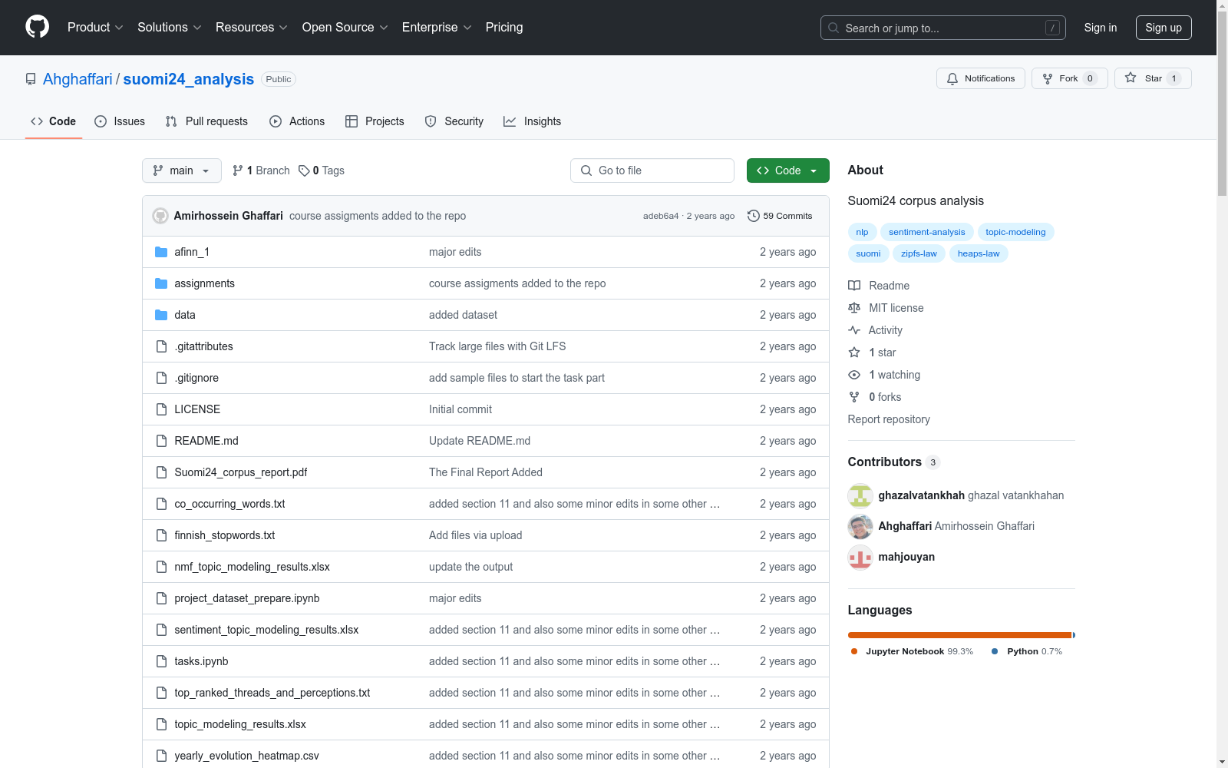The height and width of the screenshot is (768, 1228).
Task: Open the topic-modeling topic tag
Action: click(x=1015, y=232)
